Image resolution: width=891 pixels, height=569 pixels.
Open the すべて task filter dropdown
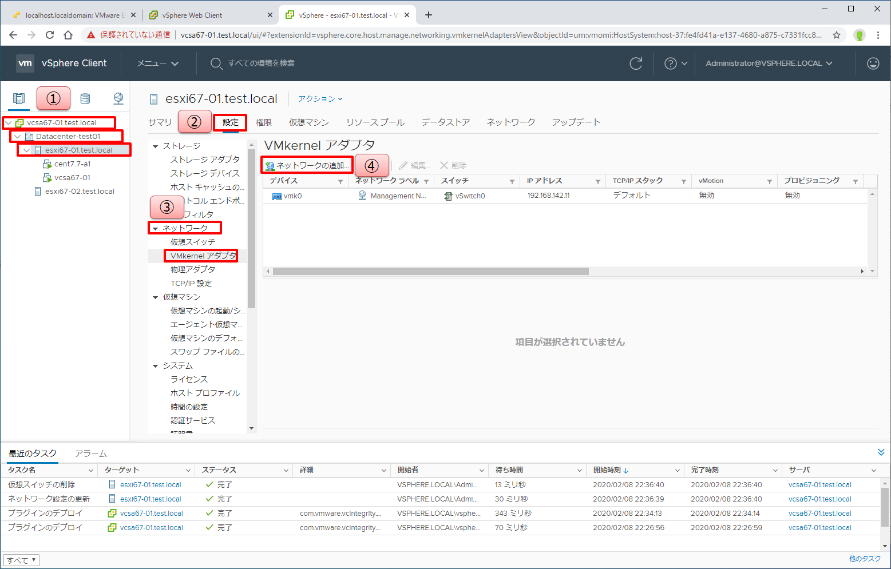click(21, 560)
